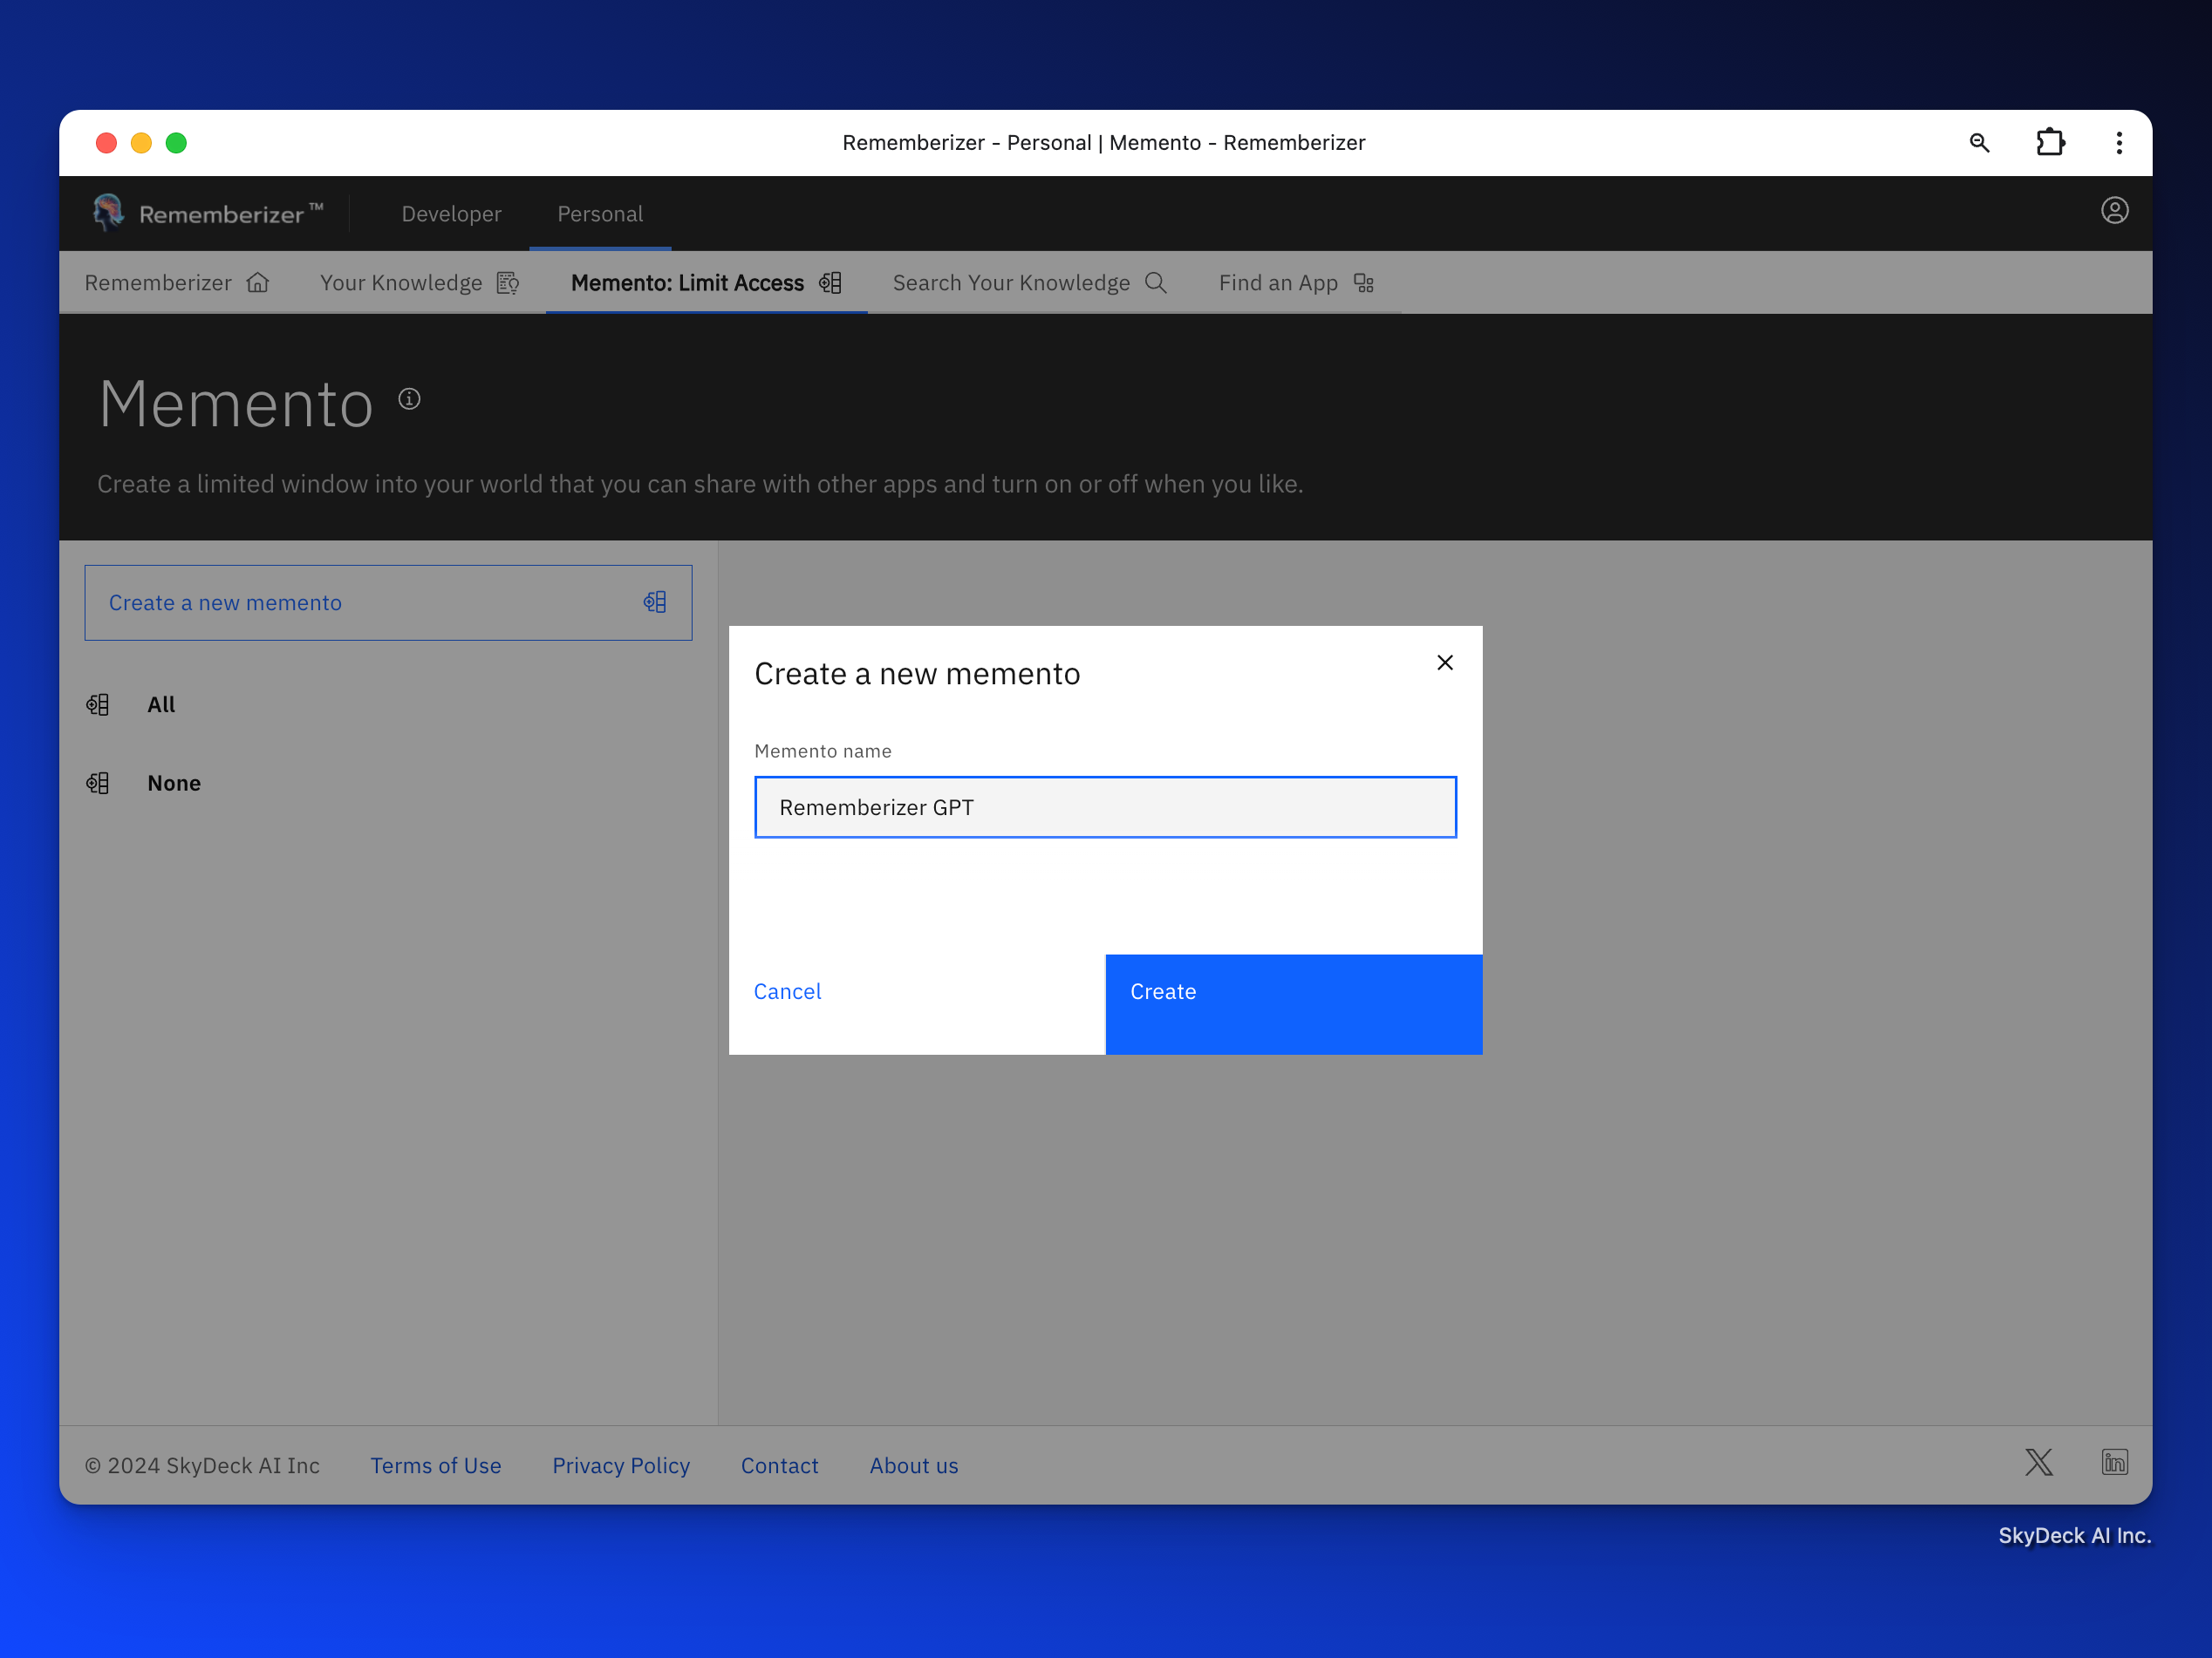Open the LinkedIn icon in footer
The width and height of the screenshot is (2212, 1658).
(2114, 1463)
